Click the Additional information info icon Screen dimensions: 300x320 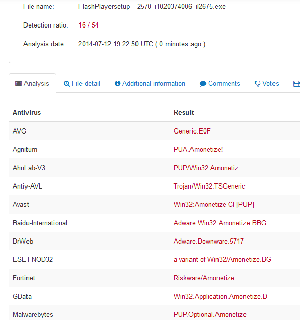[117, 83]
